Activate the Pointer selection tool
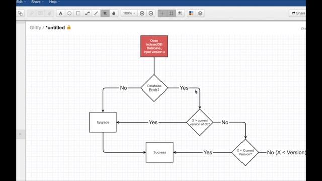The image size is (322, 181). coord(105,13)
